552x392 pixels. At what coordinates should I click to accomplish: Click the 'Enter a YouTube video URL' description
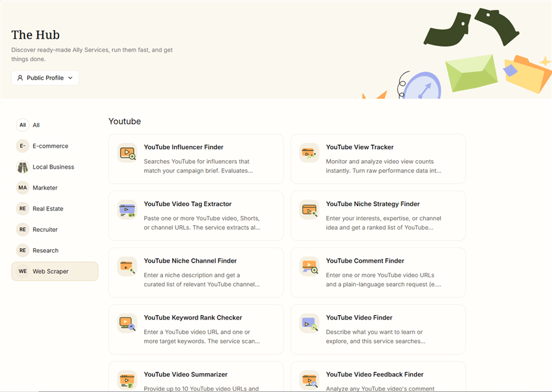point(202,336)
